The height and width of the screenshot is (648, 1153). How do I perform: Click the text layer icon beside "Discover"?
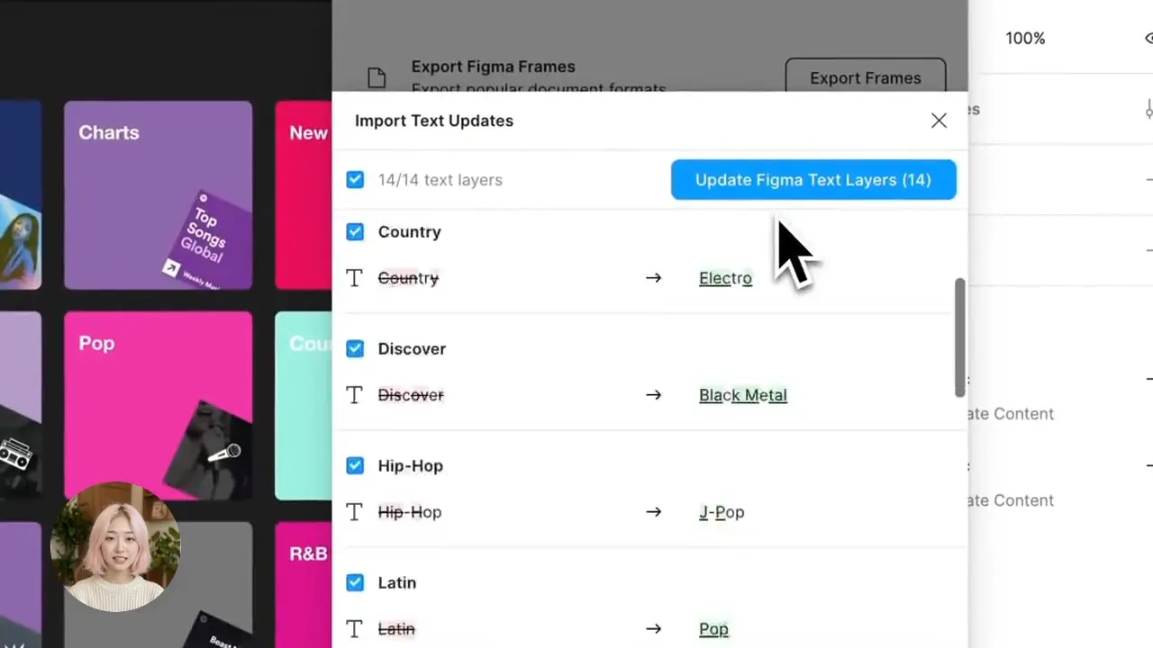tap(353, 395)
